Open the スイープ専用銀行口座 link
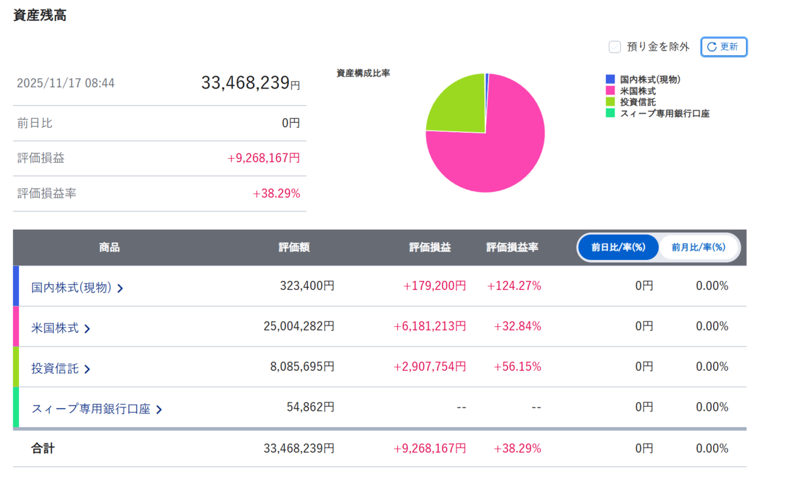Screen dimensions: 788x483 pos(91,409)
